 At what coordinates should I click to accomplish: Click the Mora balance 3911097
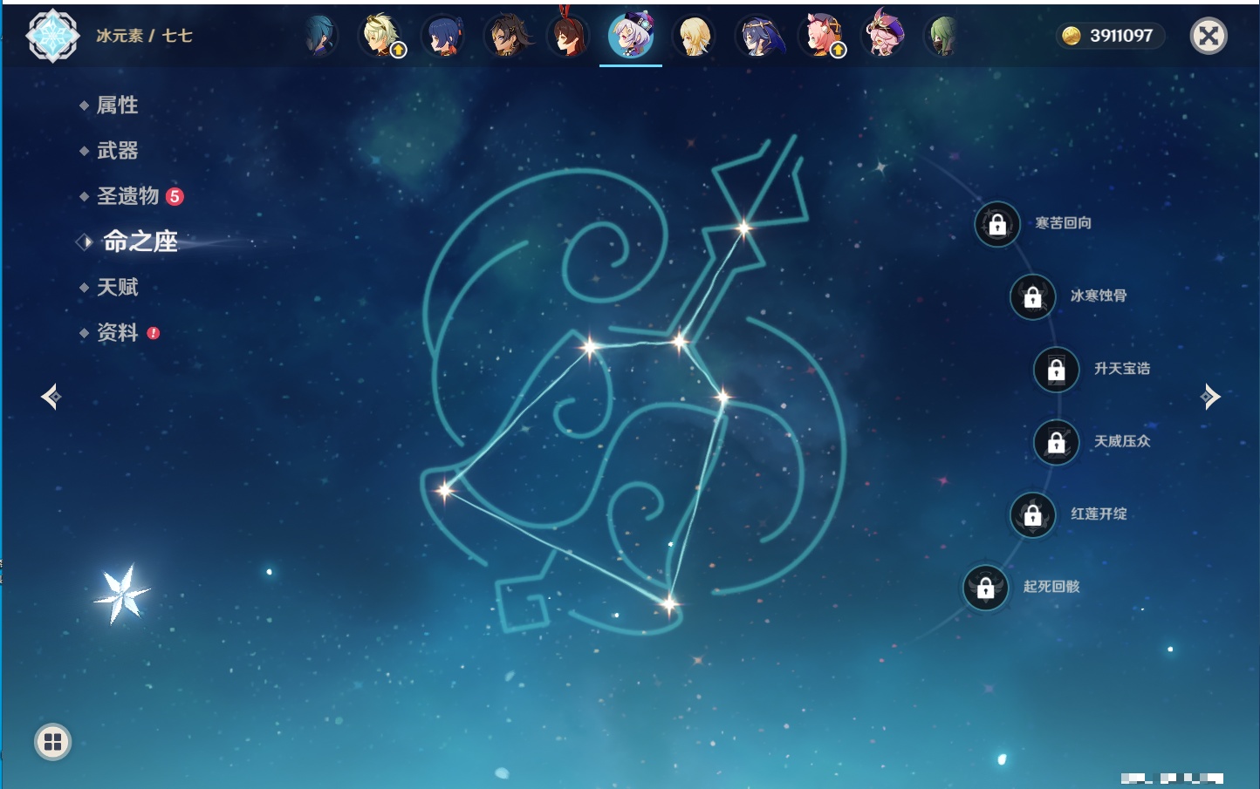pos(1121,36)
